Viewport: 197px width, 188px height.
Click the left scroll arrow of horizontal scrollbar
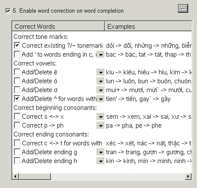coord(16,176)
